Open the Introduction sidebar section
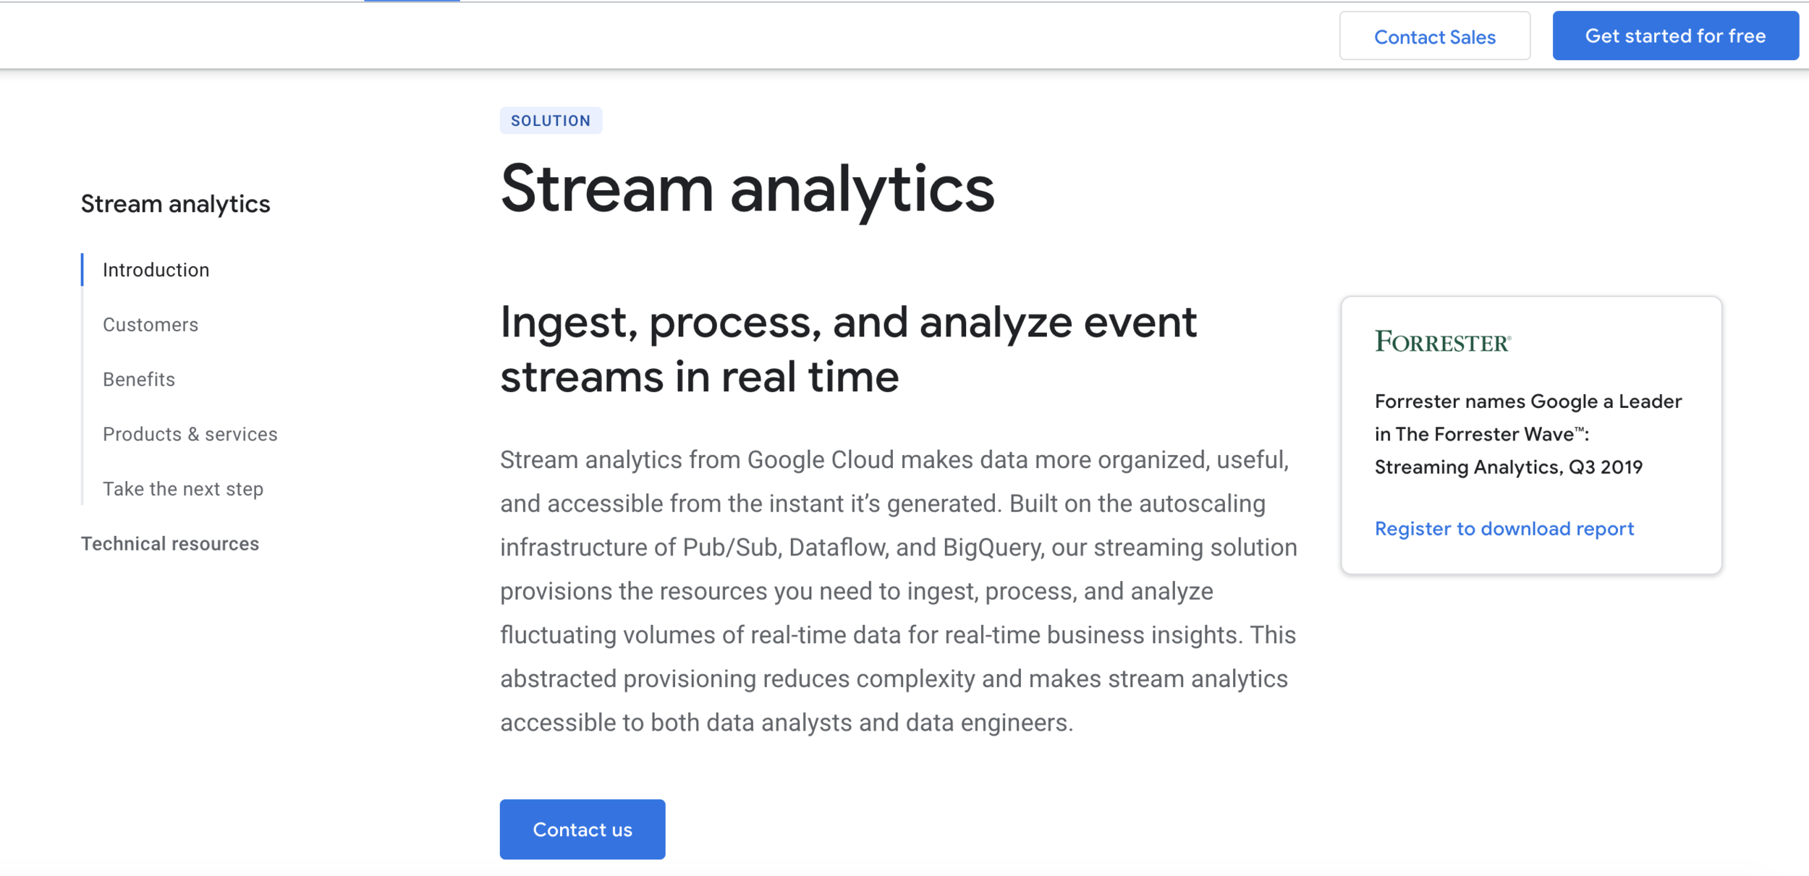Image resolution: width=1809 pixels, height=876 pixels. click(156, 270)
